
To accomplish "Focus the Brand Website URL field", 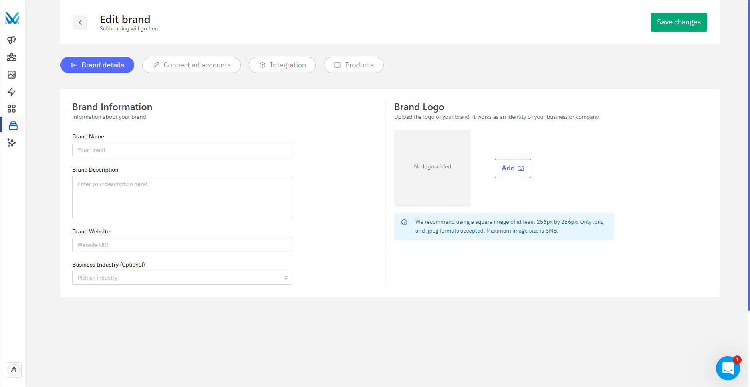I will click(182, 245).
